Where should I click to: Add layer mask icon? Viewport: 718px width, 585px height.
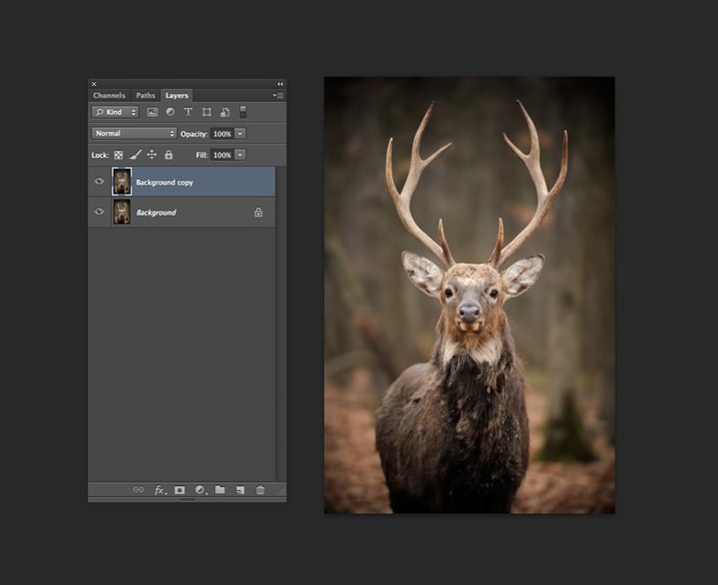click(x=179, y=490)
